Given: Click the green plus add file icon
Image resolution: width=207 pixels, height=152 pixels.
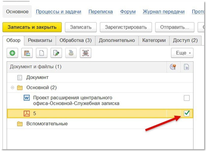Looking at the screenshot, I should [12, 53].
